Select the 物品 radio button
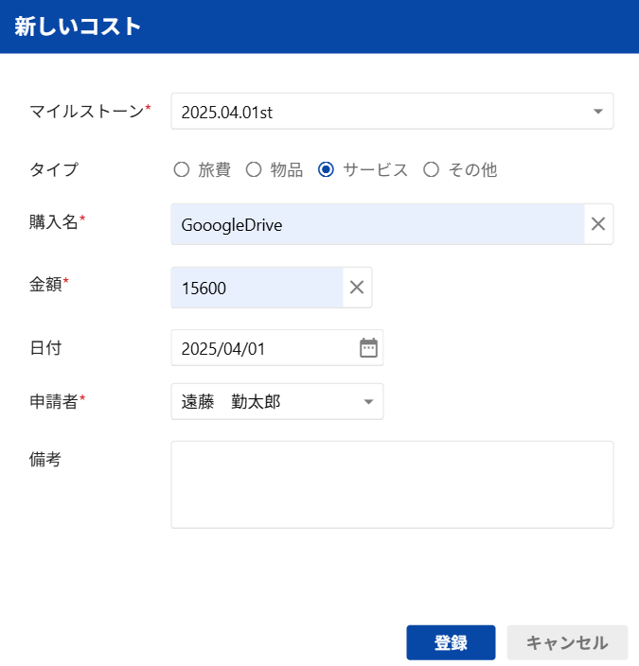 pos(254,169)
